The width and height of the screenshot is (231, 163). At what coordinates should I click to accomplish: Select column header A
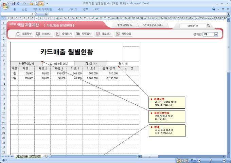coord(8,18)
